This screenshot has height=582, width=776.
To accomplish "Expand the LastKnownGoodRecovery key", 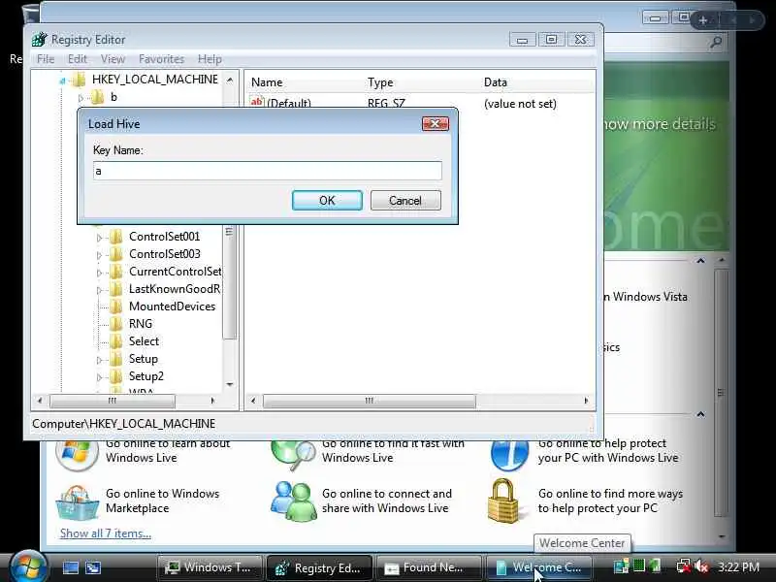I will pyautogui.click(x=99, y=290).
